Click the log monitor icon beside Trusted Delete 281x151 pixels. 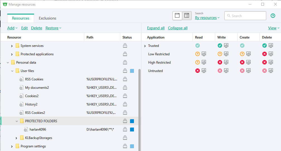[x=271, y=46]
